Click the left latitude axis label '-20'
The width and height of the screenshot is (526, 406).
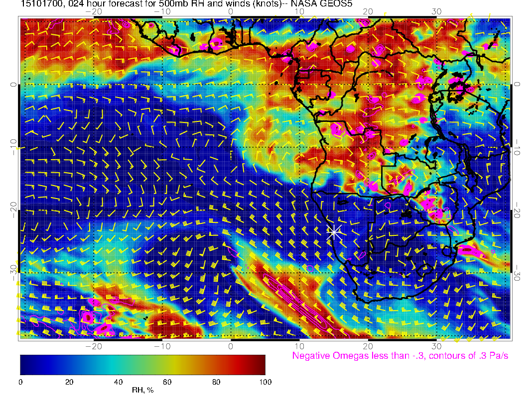pyautogui.click(x=13, y=210)
